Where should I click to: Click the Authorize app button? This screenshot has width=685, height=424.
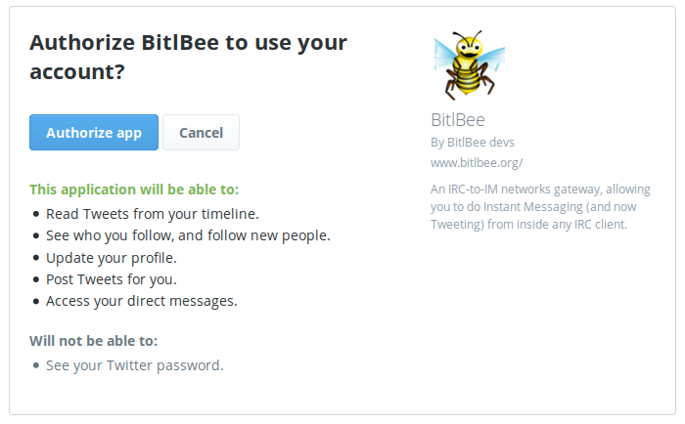[x=94, y=133]
